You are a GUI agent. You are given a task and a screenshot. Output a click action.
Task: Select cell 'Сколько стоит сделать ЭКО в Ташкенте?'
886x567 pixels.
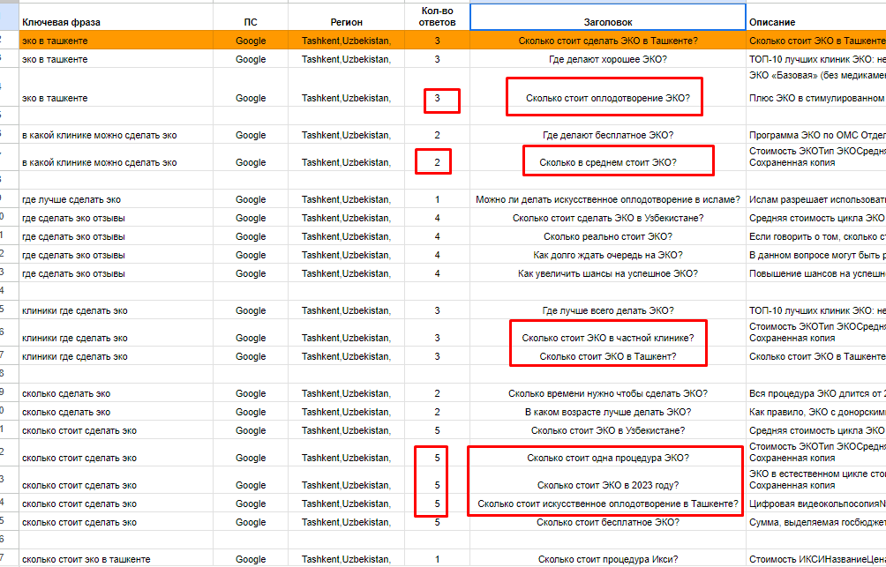[x=608, y=41]
